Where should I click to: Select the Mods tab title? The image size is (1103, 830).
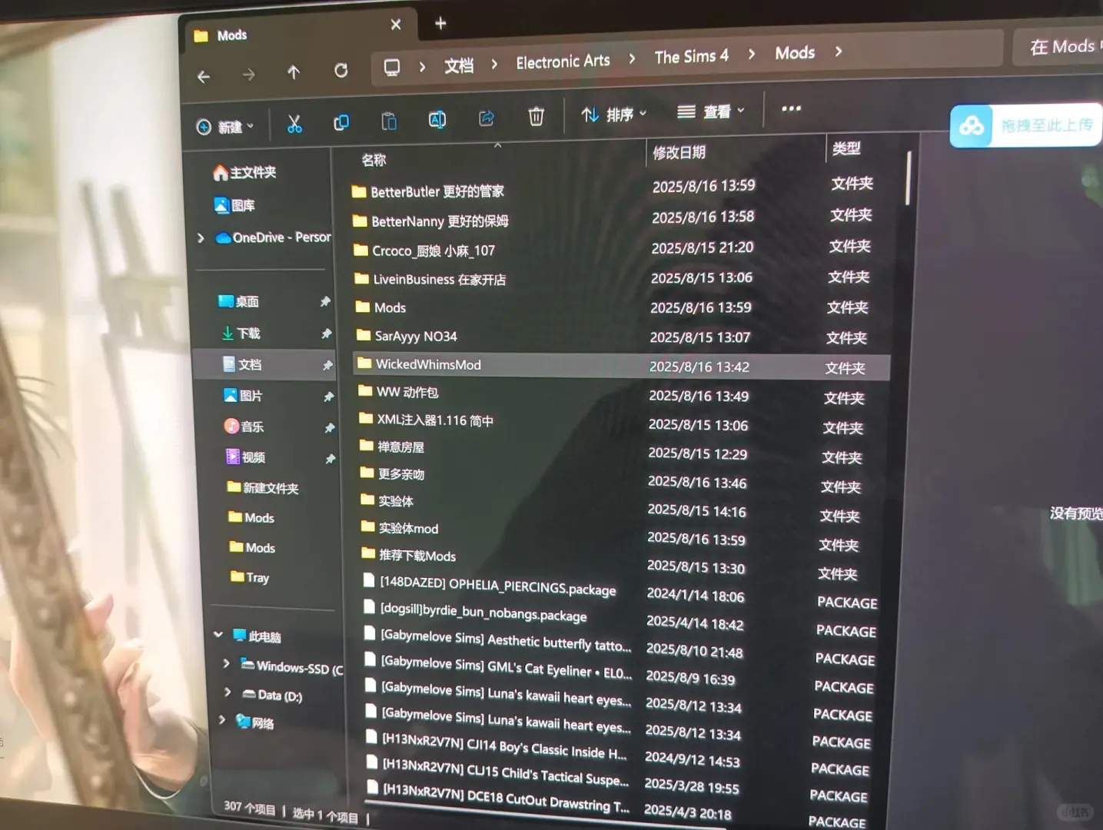point(232,35)
